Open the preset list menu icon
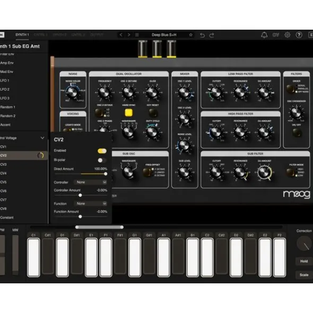Screen dimensions: 313x313 point(137,35)
